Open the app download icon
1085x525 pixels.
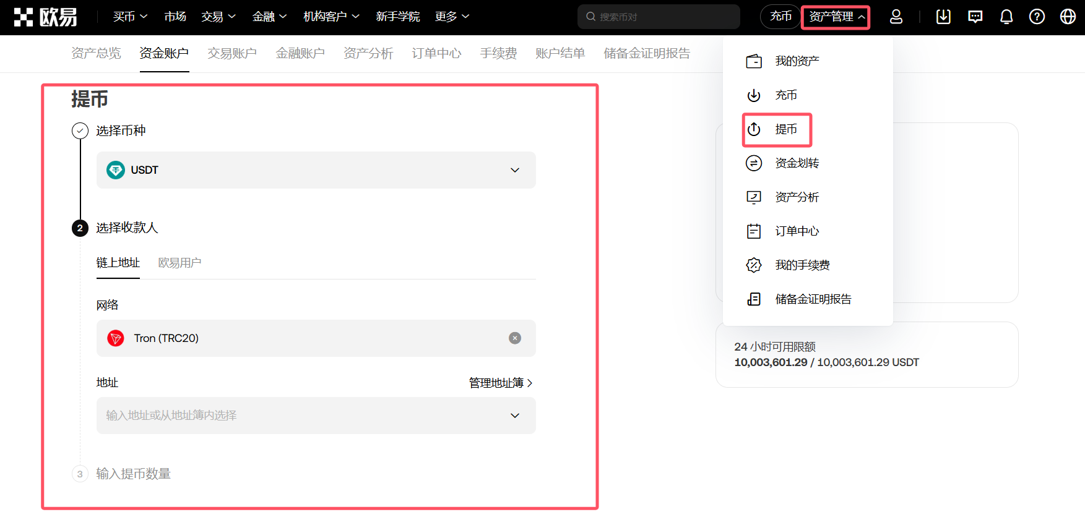point(943,17)
